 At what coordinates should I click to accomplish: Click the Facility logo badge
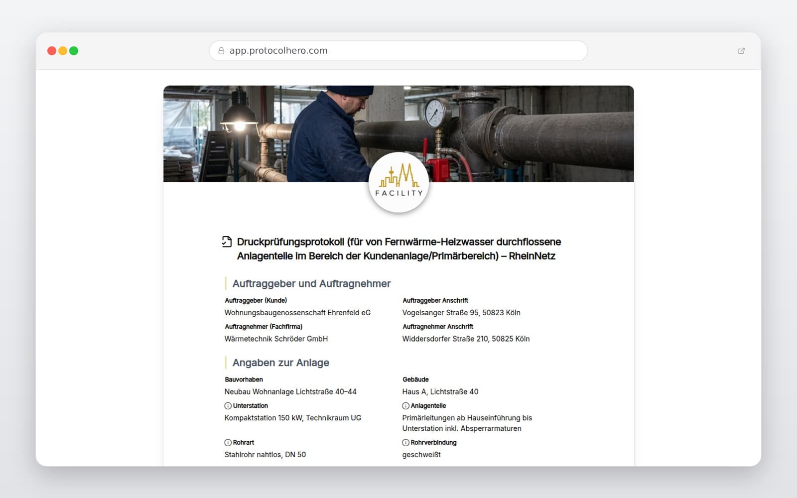coord(398,182)
